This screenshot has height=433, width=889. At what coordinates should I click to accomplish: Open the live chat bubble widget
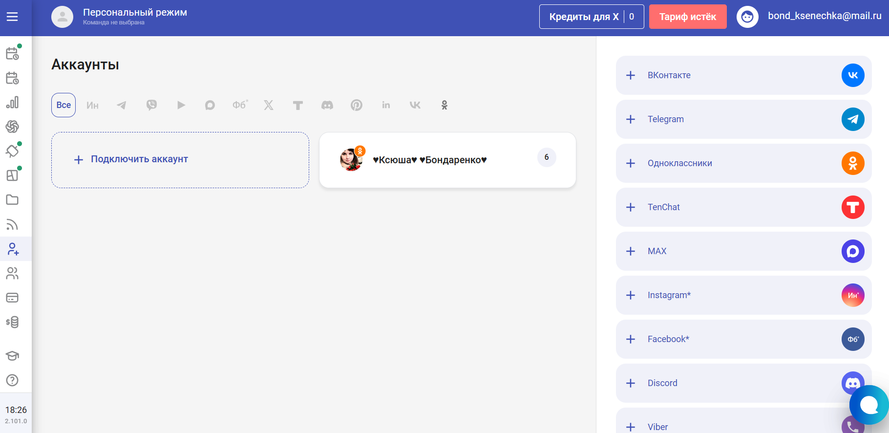[869, 405]
